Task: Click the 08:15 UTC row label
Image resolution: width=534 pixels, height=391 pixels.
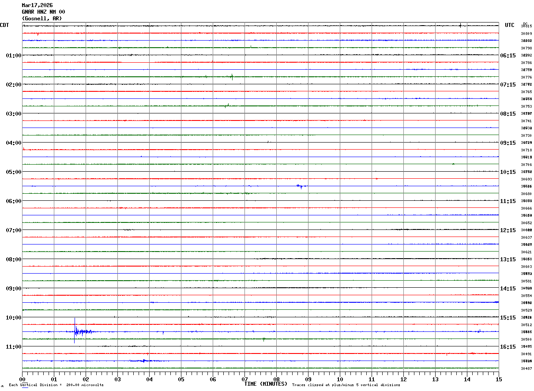Action: [508, 114]
